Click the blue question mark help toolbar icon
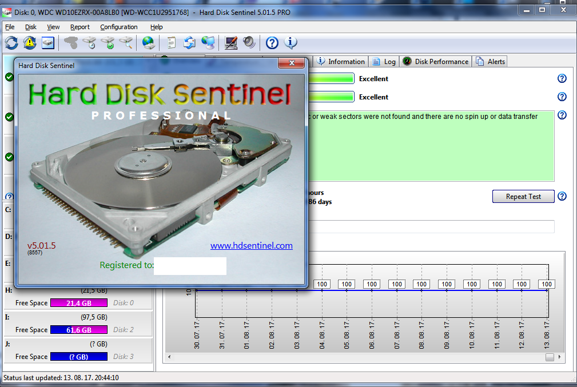The height and width of the screenshot is (387, 577). 272,43
